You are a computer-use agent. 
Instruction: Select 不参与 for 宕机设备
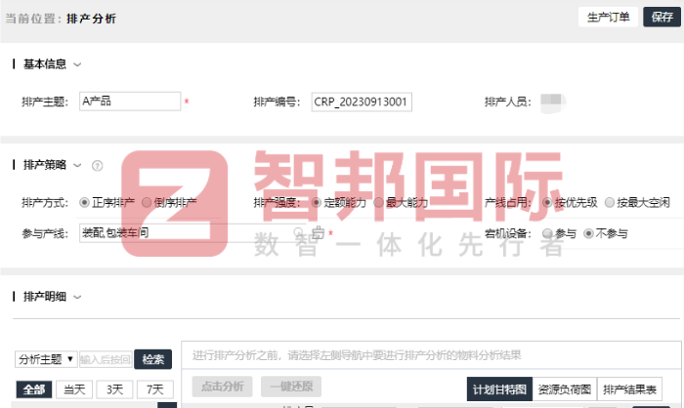coord(588,233)
